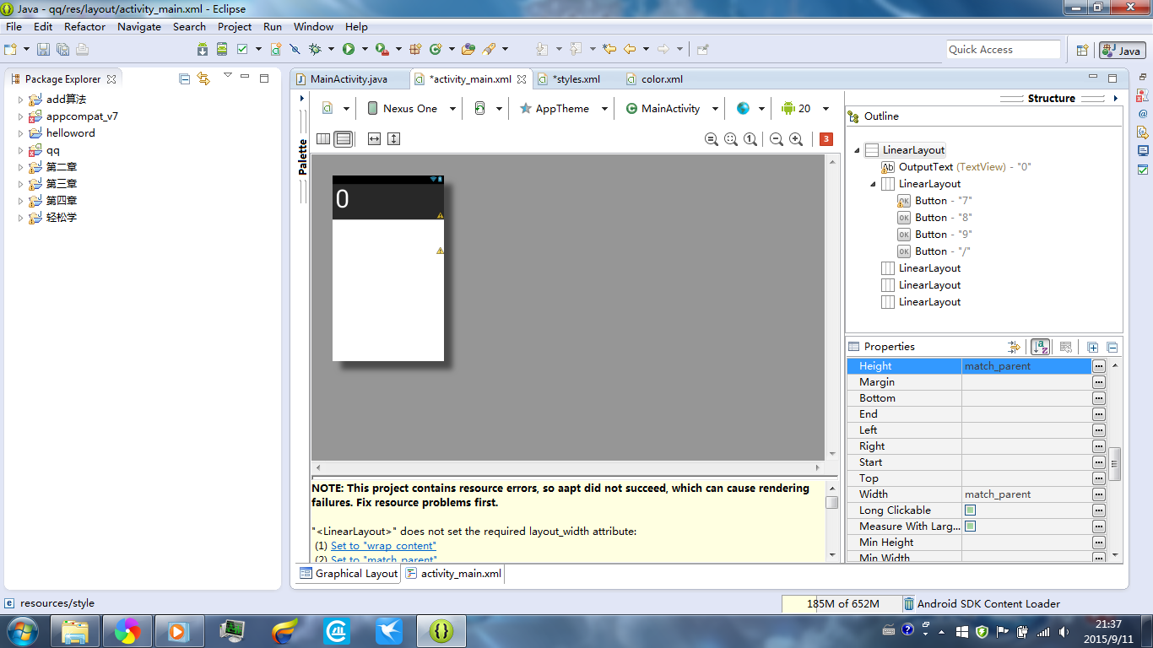Switch to activity_main.xml source tab
Image resolution: width=1153 pixels, height=648 pixels.
(x=453, y=574)
